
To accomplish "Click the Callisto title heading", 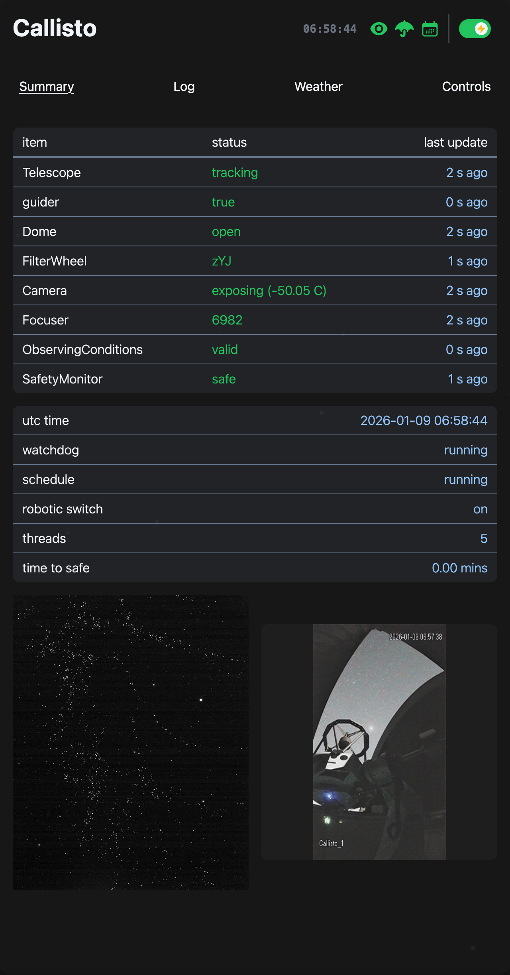I will 55,28.
